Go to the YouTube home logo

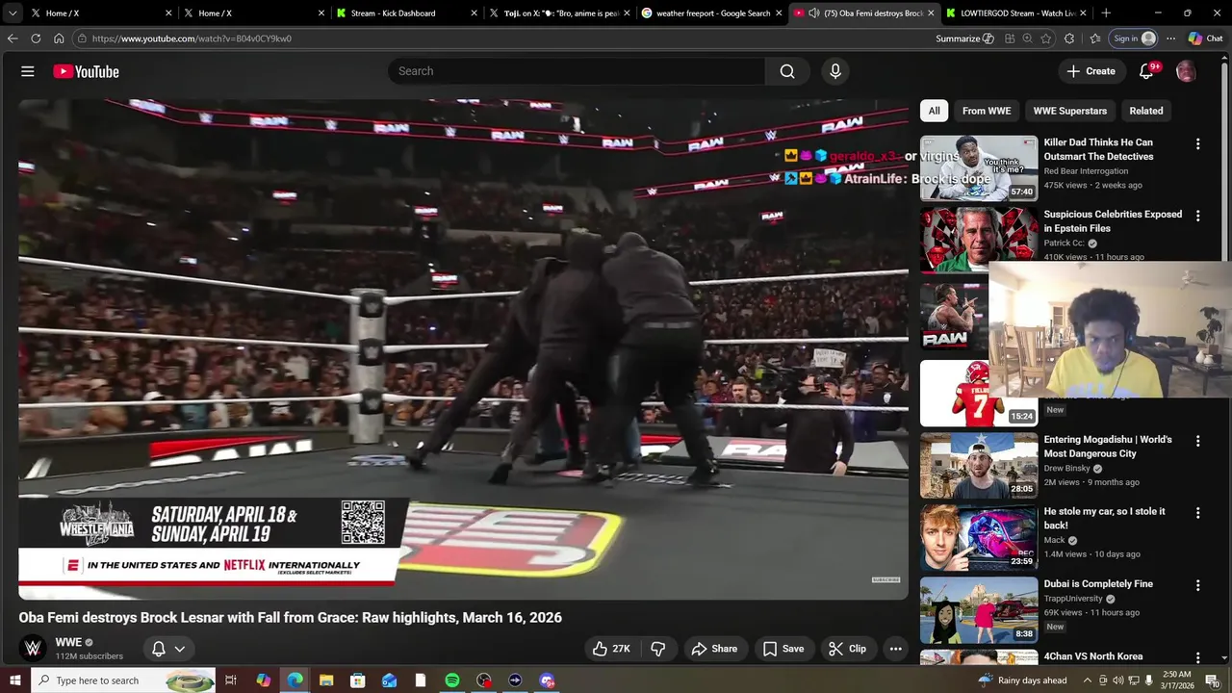(x=86, y=71)
